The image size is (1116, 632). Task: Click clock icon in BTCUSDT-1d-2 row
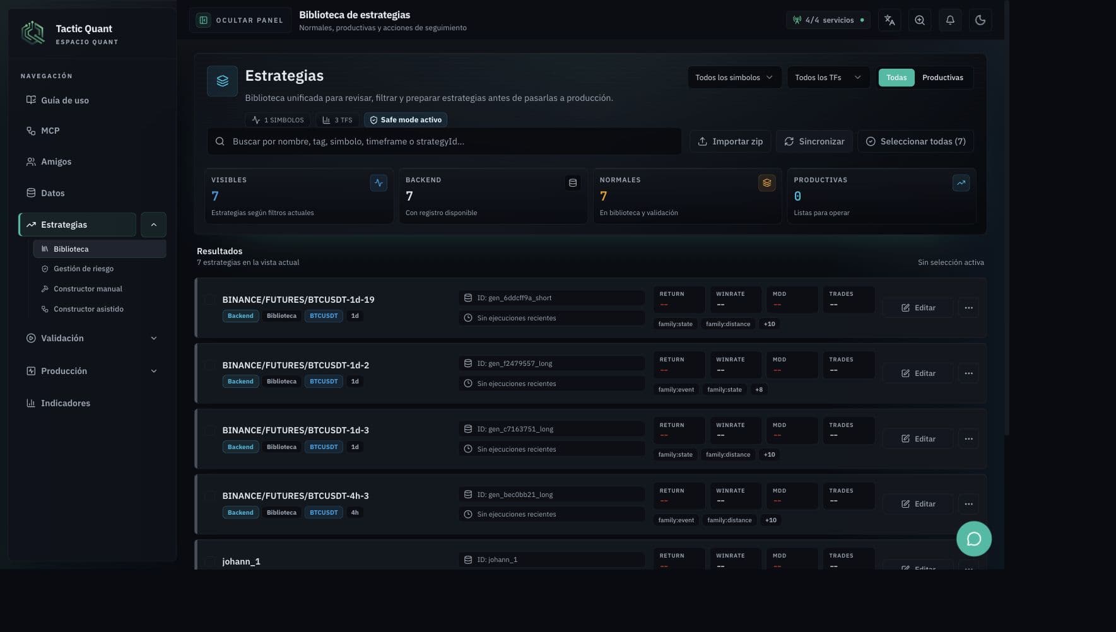(x=468, y=383)
